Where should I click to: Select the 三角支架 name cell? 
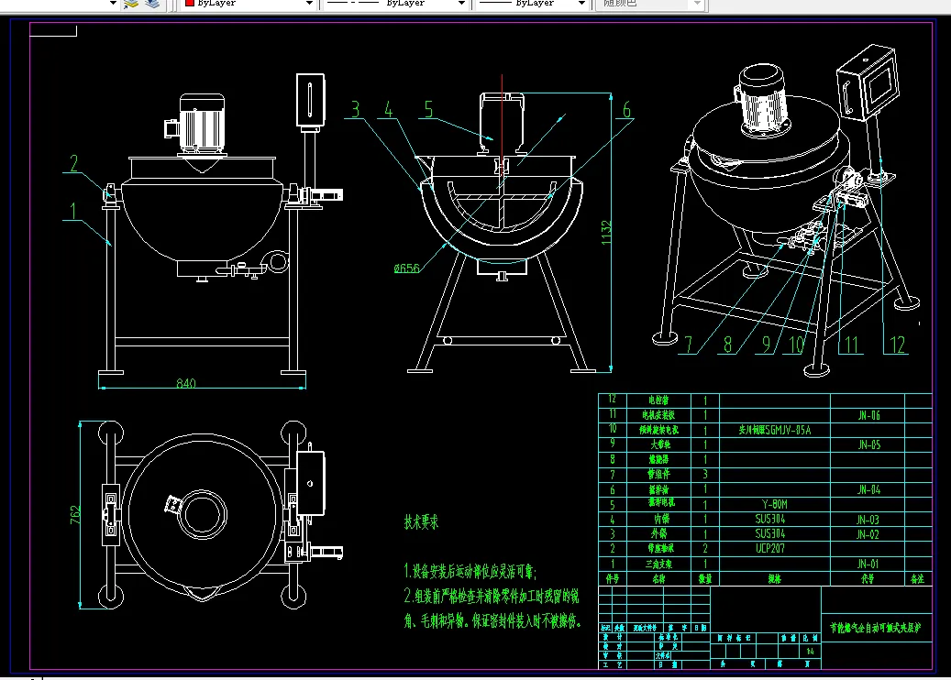pos(658,564)
